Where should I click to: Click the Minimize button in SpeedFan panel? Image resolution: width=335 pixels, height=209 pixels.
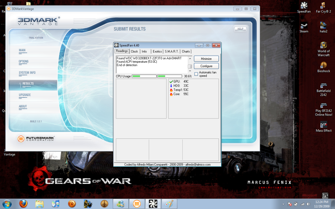pyautogui.click(x=206, y=59)
